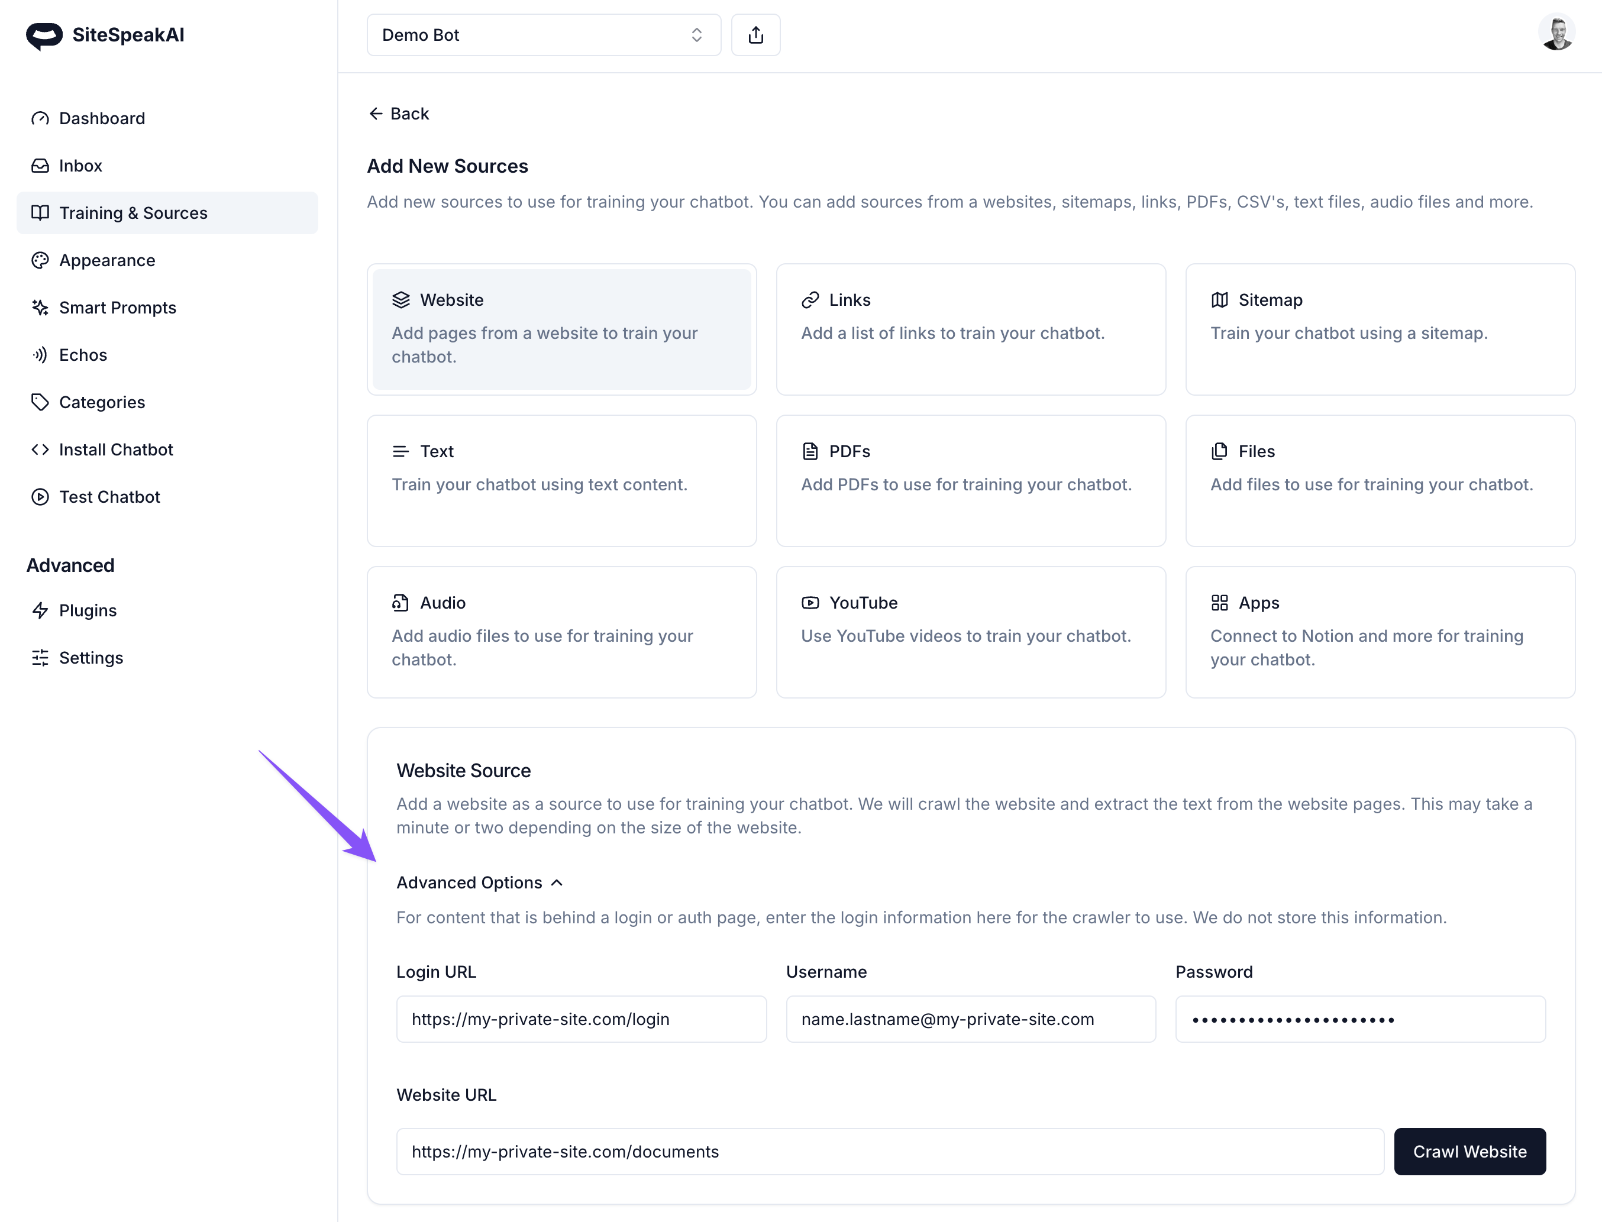The image size is (1602, 1222).
Task: Click the Smart Prompts sparkle icon
Action: [x=40, y=308]
